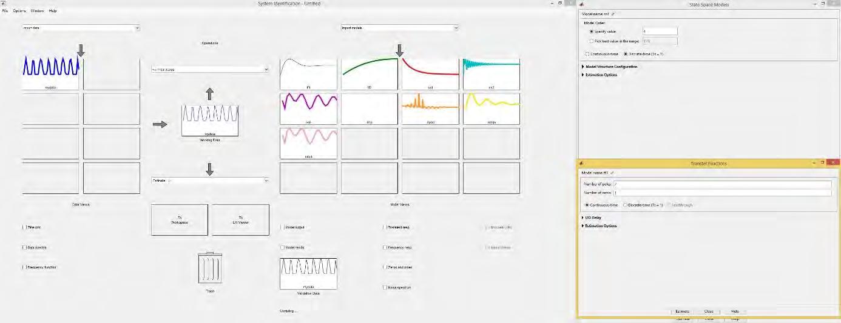Screen dimensions: 841x323
Task: Select Discrete-time in Transfer Functions window
Action: click(626, 205)
